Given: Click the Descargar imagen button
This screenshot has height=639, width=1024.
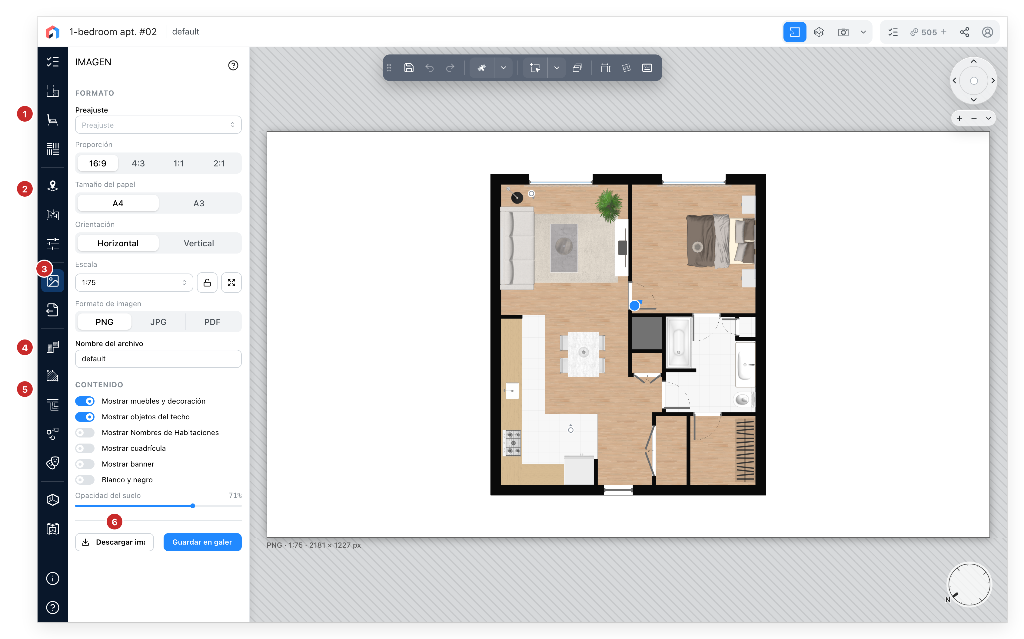Looking at the screenshot, I should 114,542.
